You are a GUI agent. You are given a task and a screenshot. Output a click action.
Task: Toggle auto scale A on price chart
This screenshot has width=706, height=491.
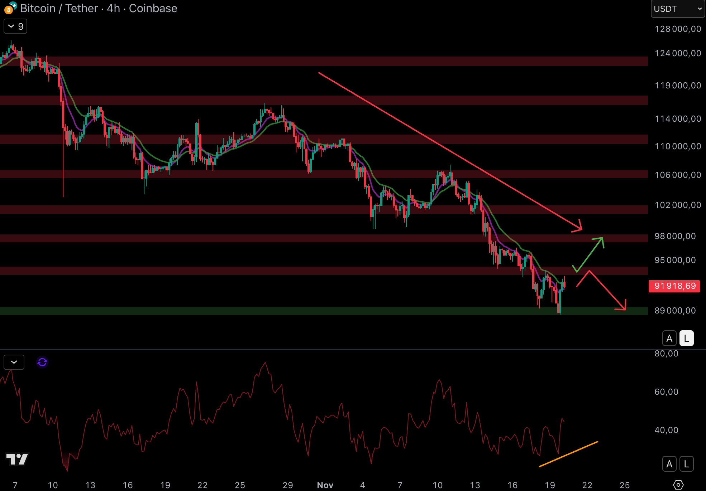669,338
